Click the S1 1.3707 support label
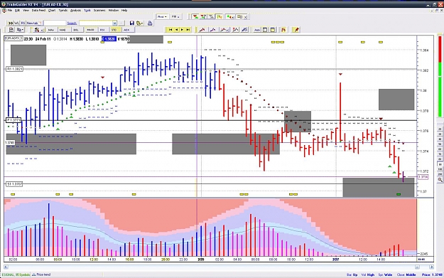 click(x=14, y=184)
